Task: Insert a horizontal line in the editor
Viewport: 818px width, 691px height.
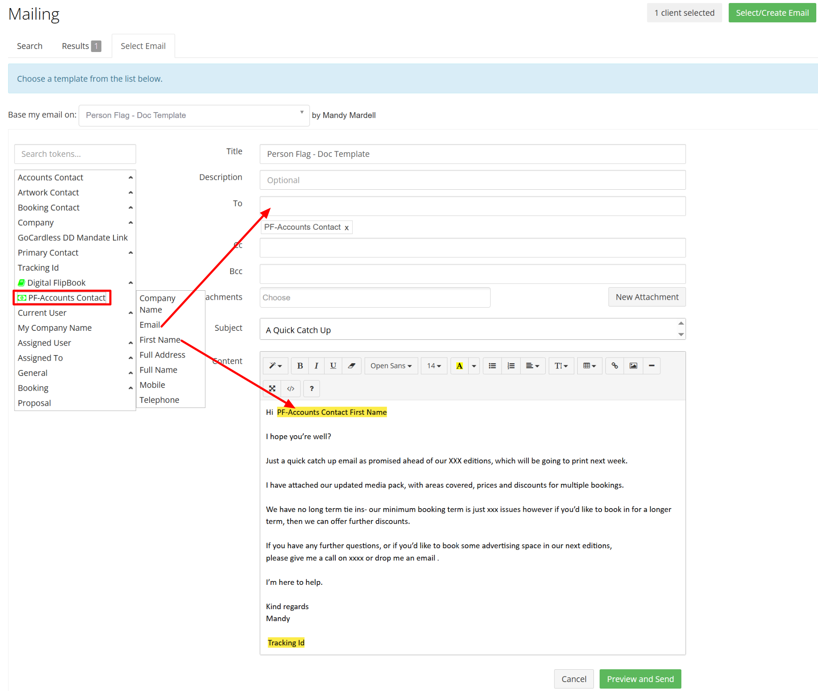Action: [651, 366]
